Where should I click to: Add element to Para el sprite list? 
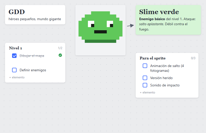tap(147, 92)
